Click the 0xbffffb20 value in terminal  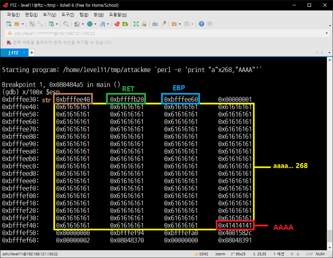point(127,99)
